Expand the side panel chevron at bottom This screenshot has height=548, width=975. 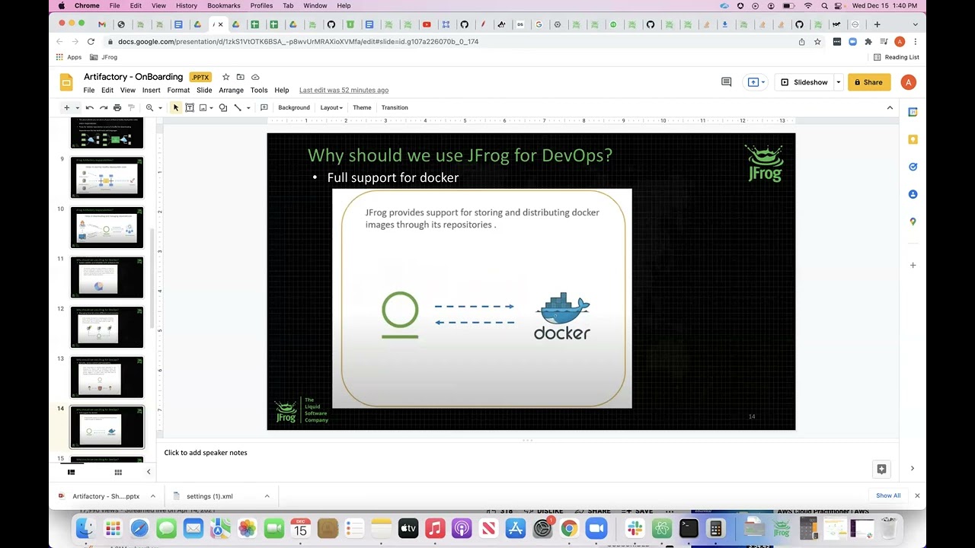pos(913,469)
